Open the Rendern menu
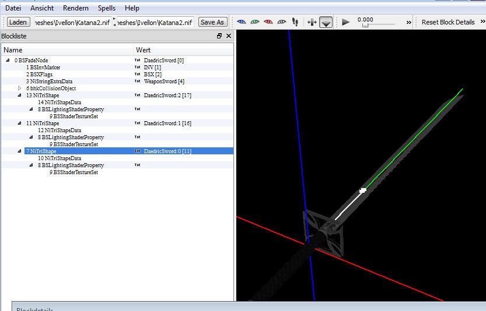The height and width of the screenshot is (311, 486). point(76,8)
